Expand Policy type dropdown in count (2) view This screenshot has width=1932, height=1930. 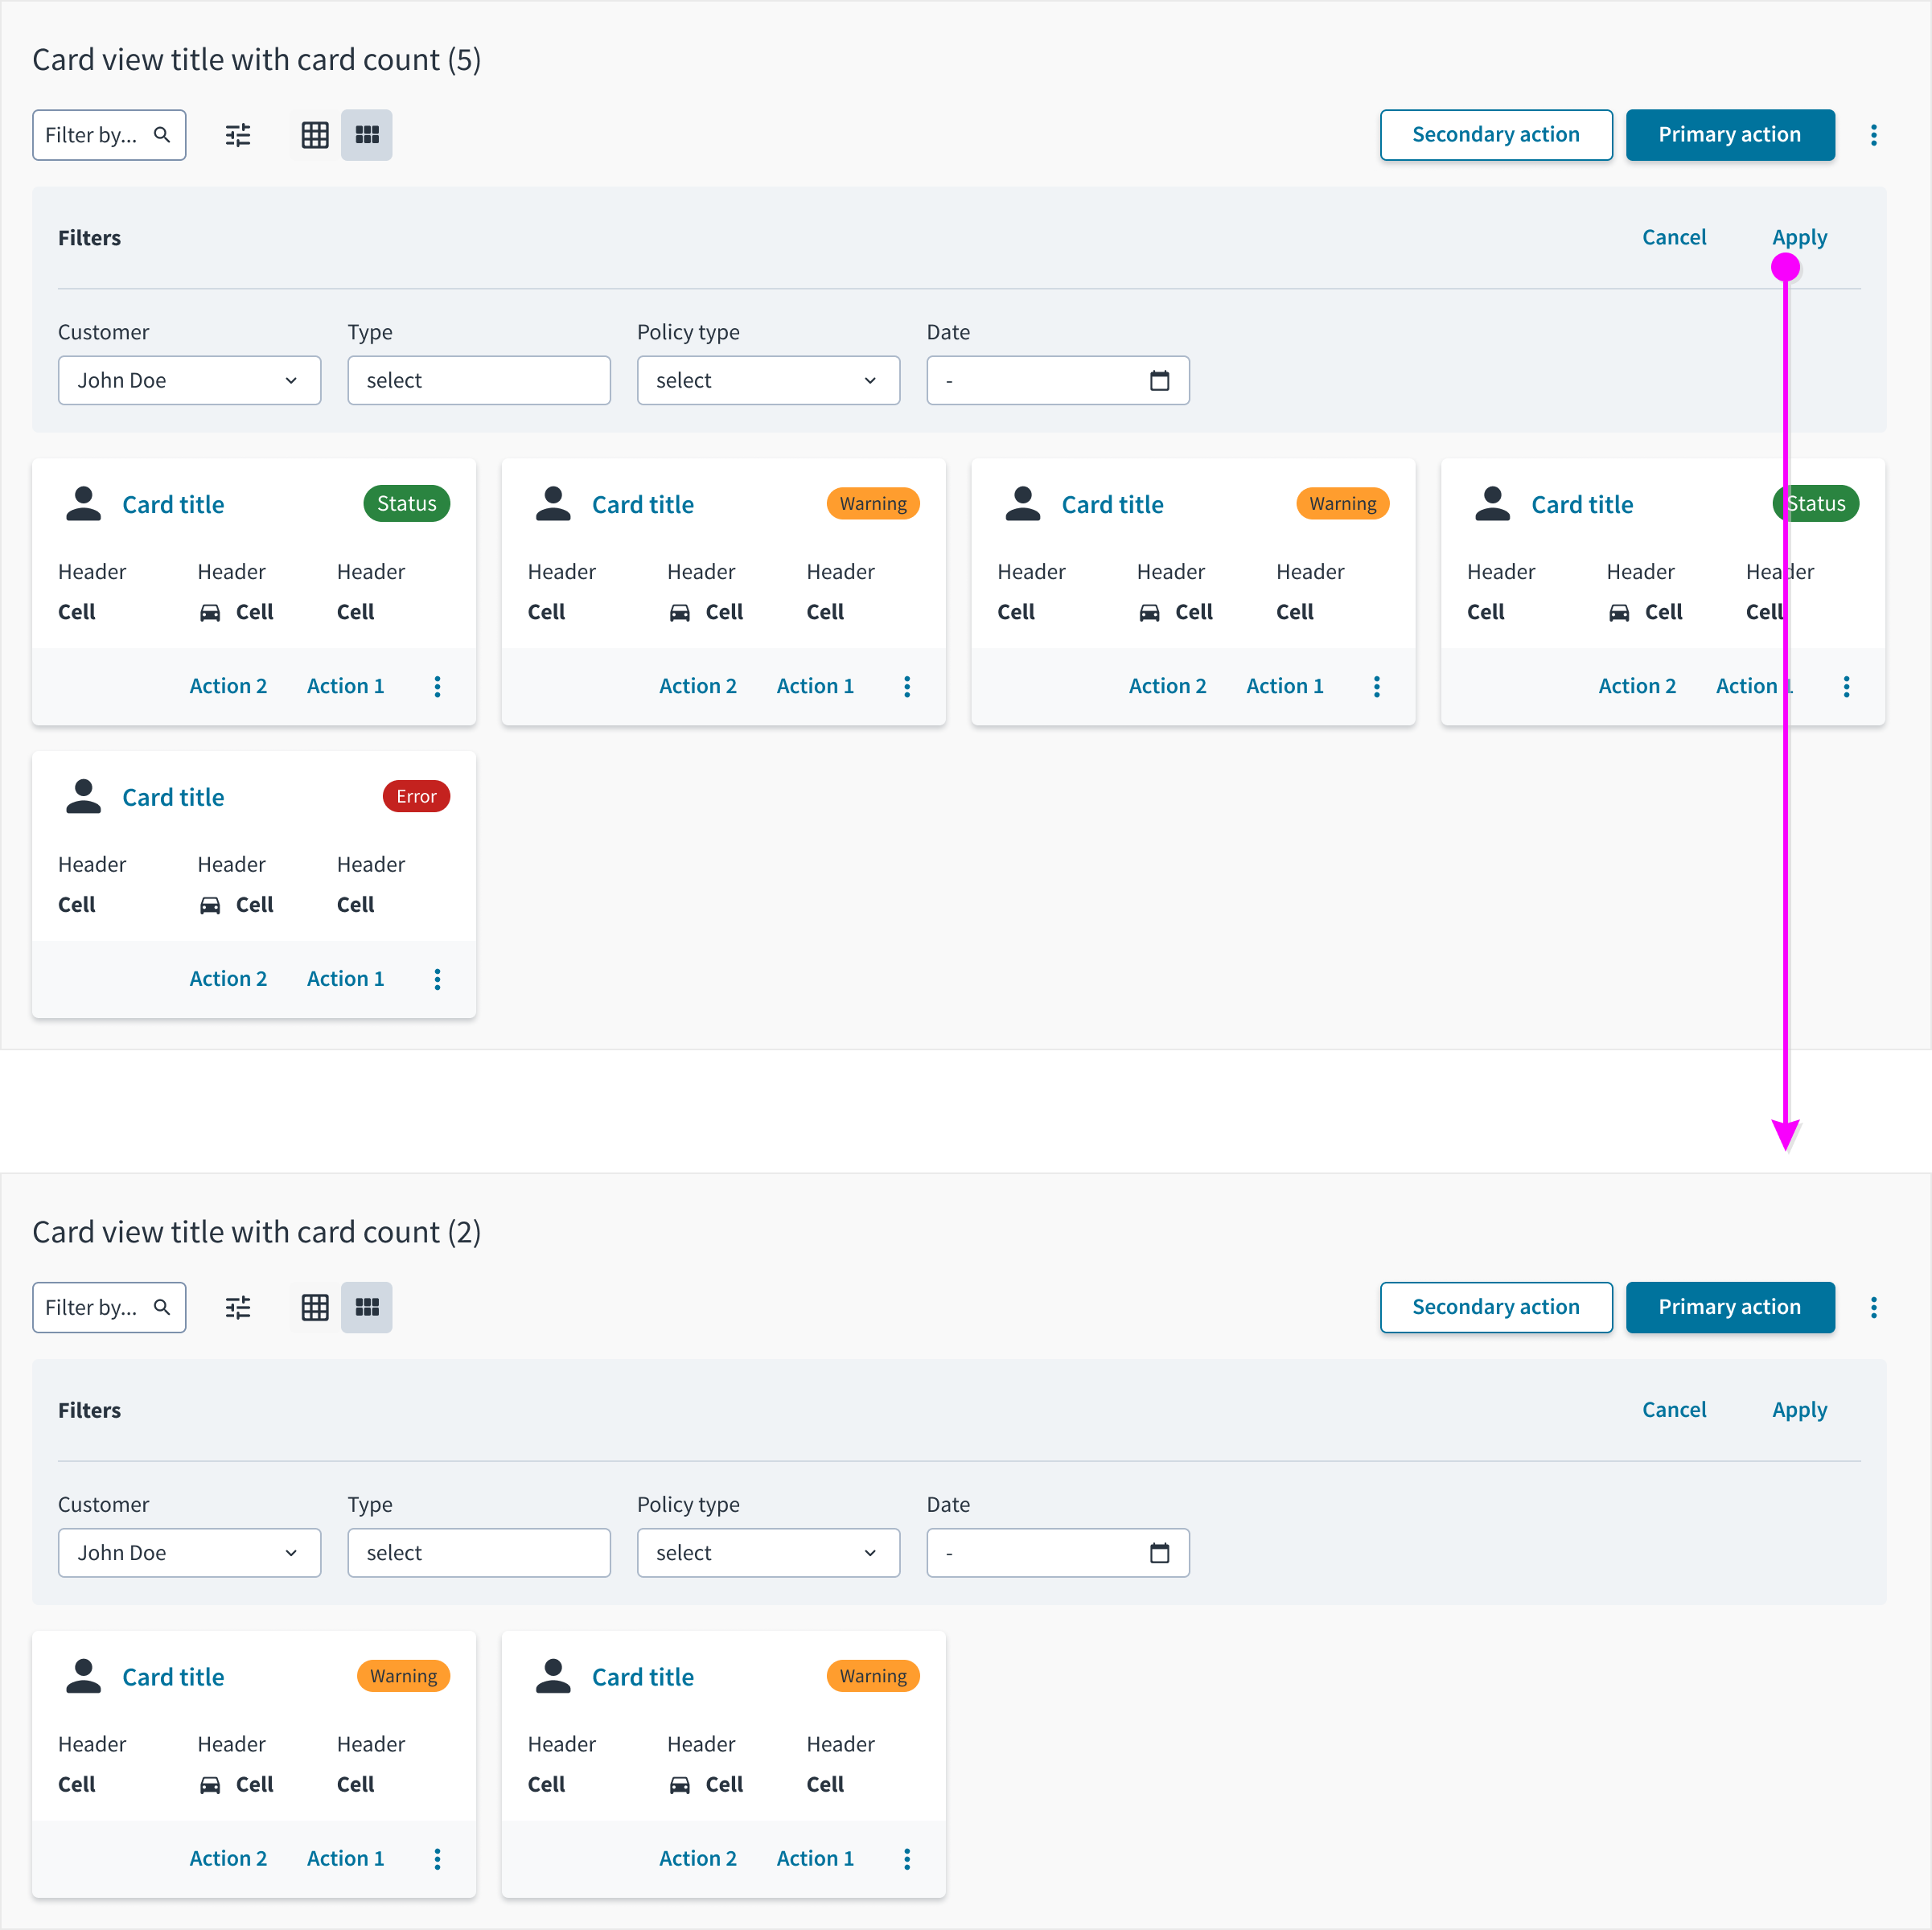768,1552
